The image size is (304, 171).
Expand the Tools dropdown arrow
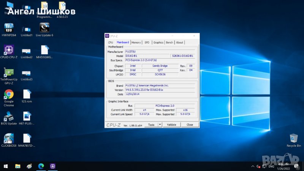[160, 125]
